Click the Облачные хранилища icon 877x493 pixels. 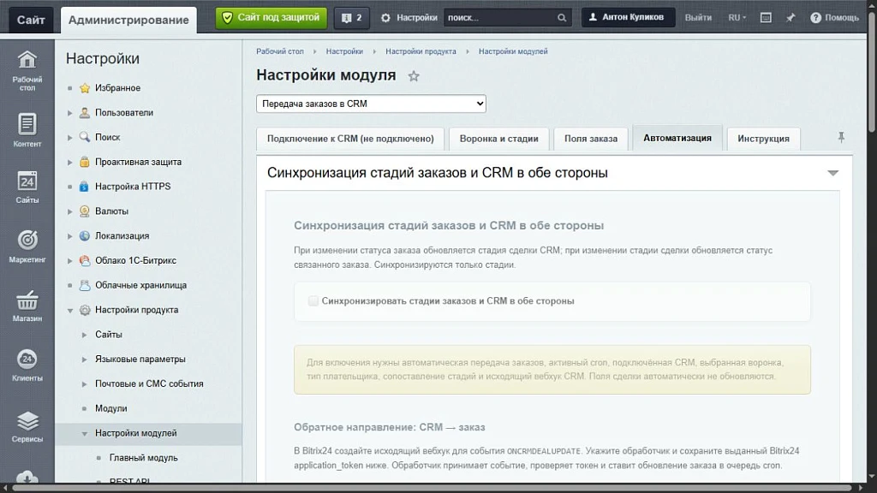tap(85, 285)
